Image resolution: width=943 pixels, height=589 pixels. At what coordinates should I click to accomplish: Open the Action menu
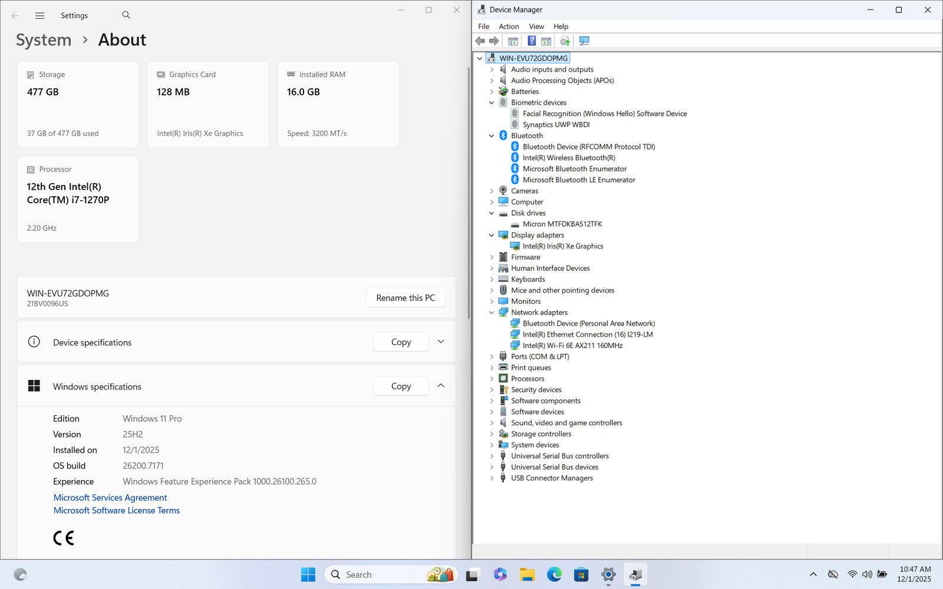[509, 27]
